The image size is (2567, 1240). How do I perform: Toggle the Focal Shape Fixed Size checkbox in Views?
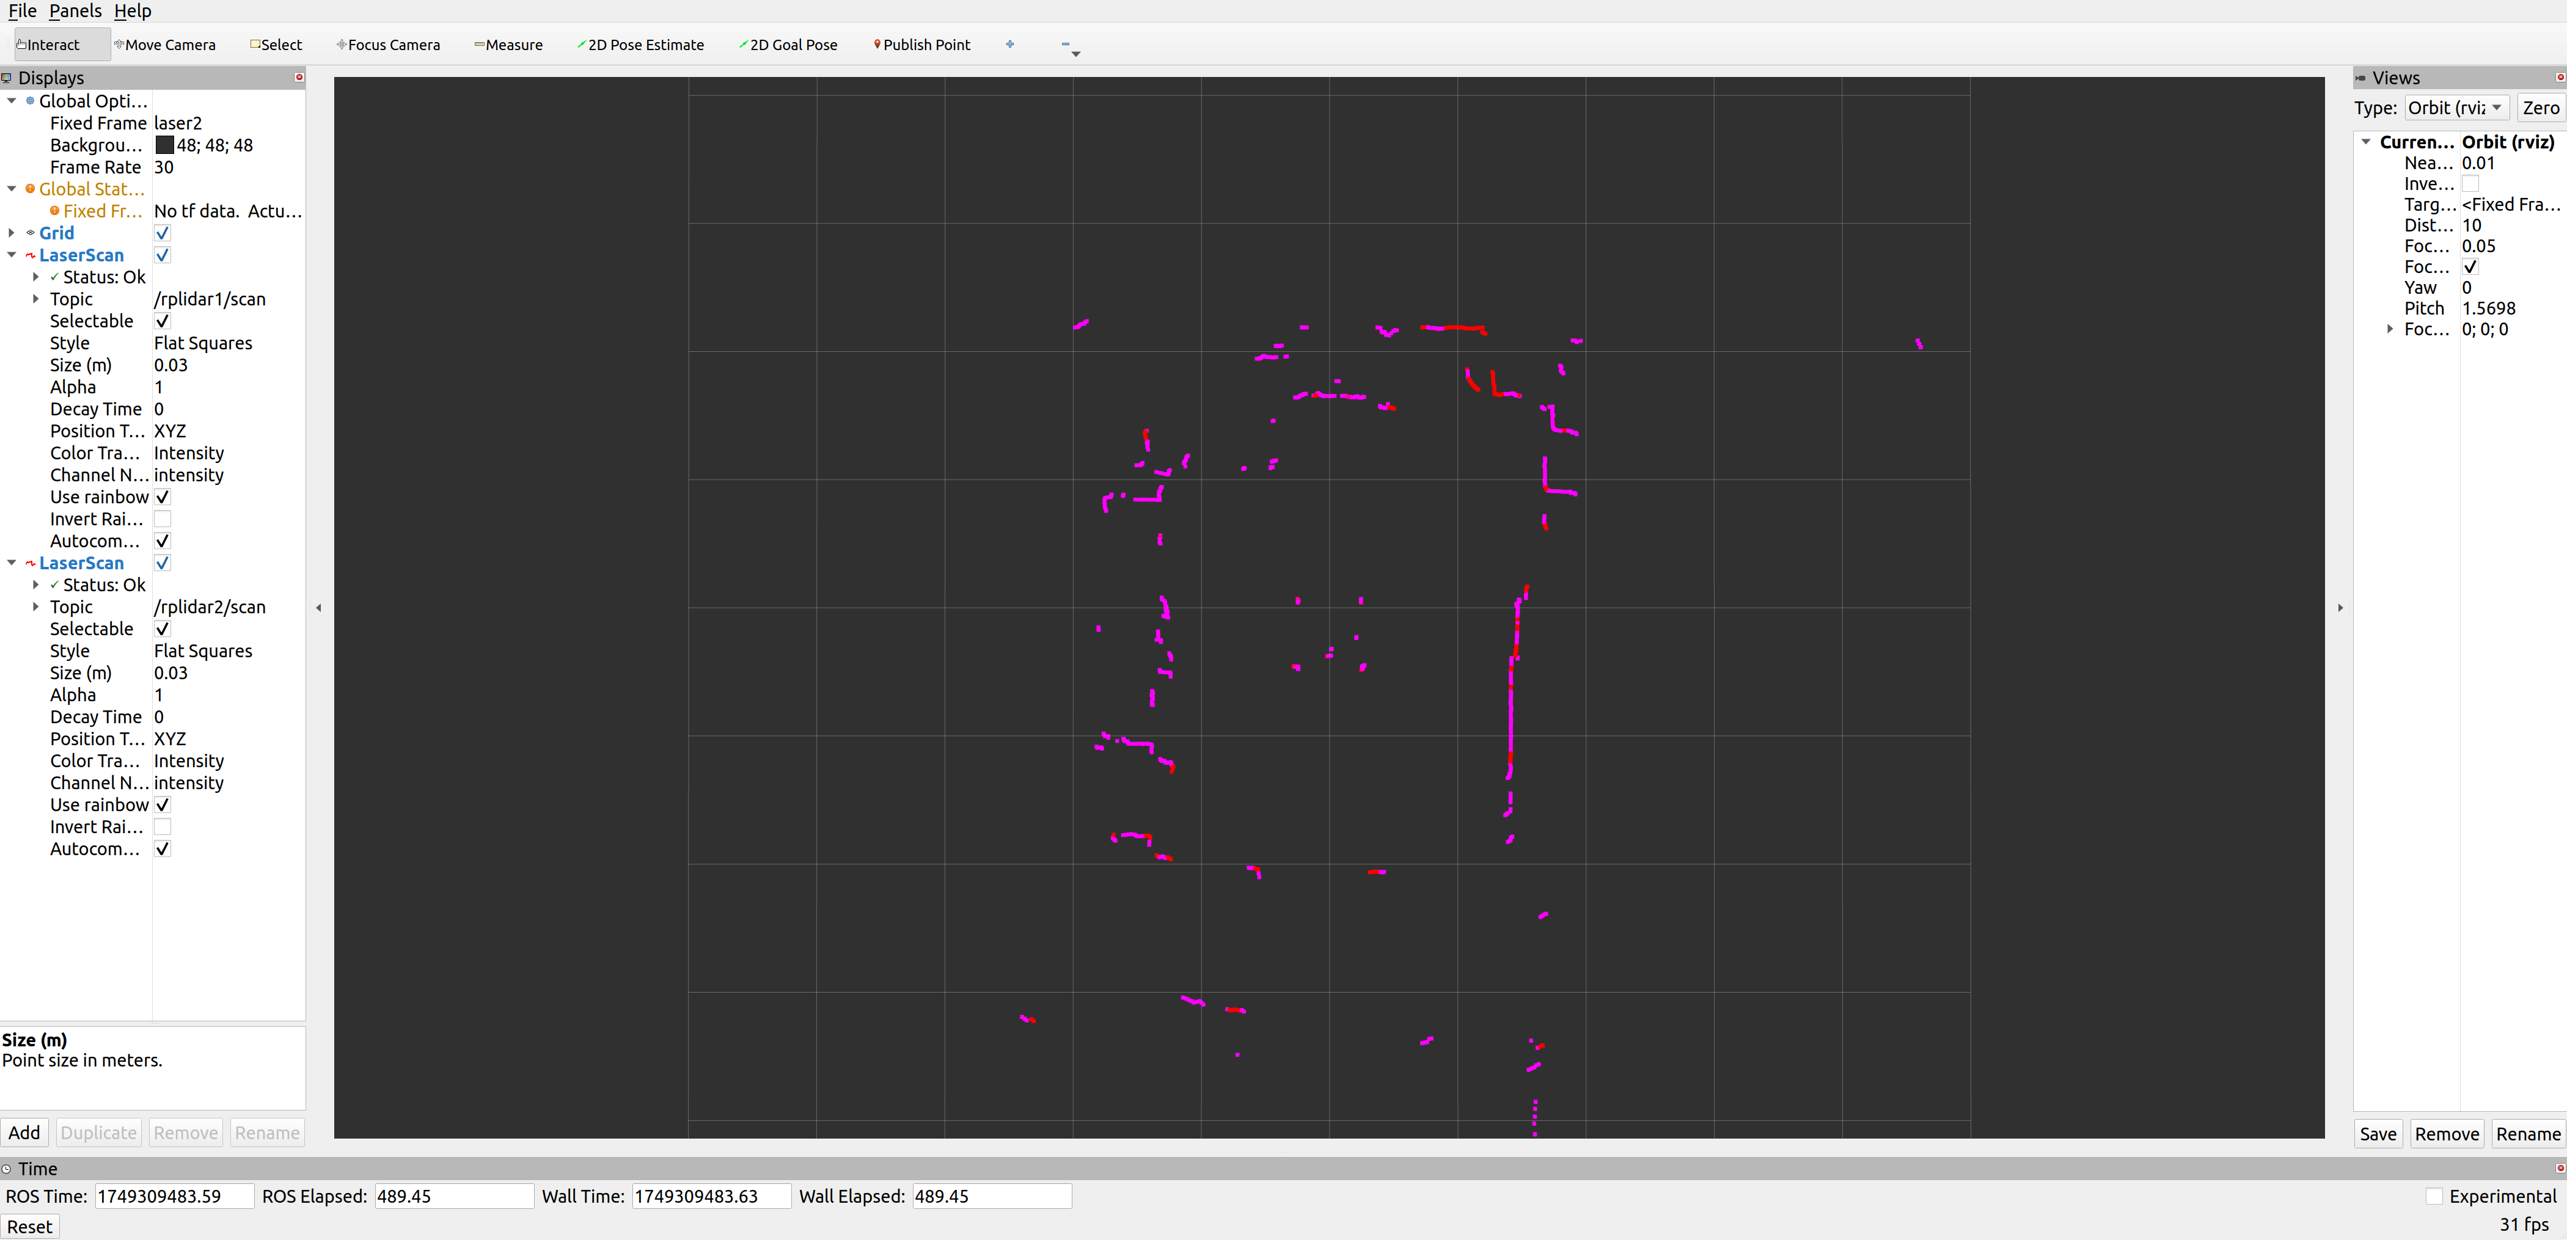pyautogui.click(x=2470, y=266)
